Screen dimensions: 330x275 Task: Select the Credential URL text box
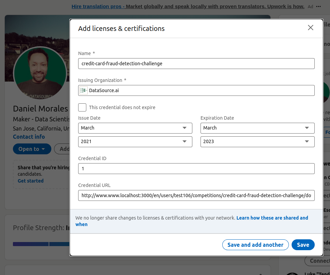196,196
